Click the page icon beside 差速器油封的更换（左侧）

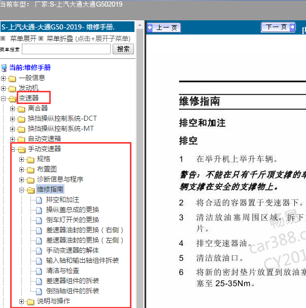39,241
